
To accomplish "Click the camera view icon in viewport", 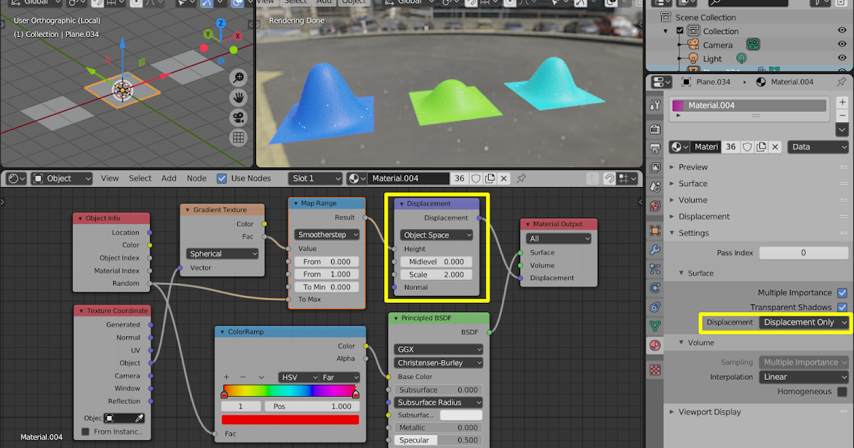I will click(x=238, y=117).
